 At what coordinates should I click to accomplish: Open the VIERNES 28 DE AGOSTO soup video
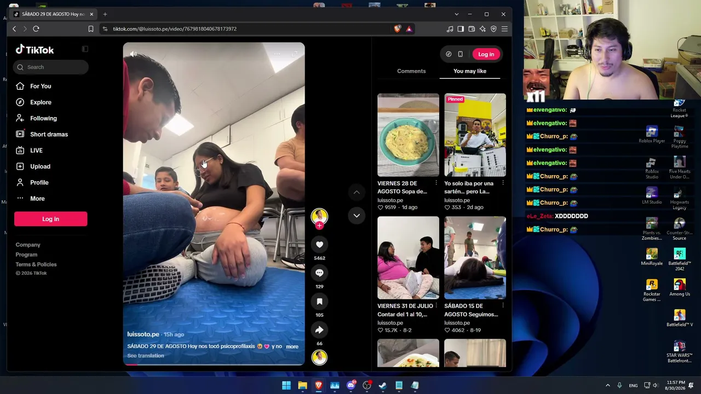tap(408, 135)
